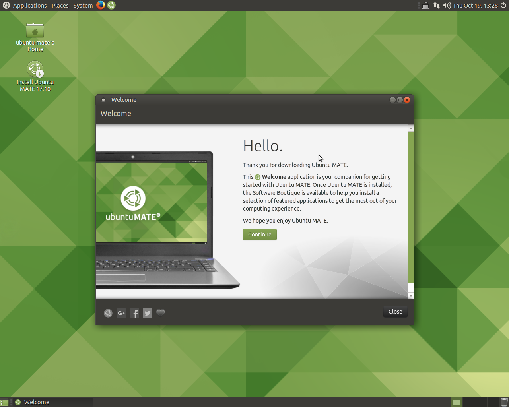This screenshot has width=509, height=407.
Task: Click "Thank you for downloading Ubuntu MATE." text
Action: point(295,165)
